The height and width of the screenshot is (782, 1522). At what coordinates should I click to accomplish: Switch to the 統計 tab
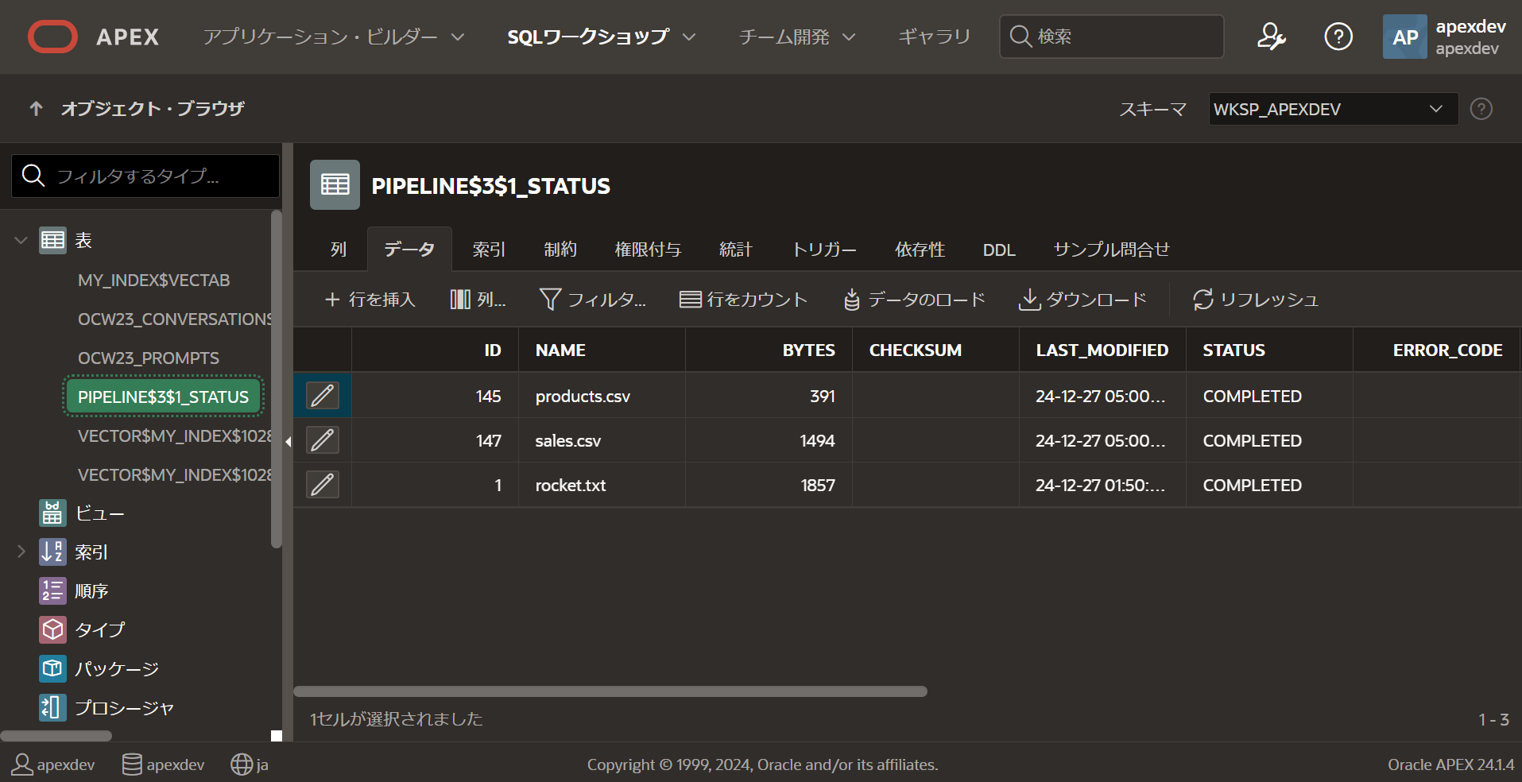click(735, 250)
